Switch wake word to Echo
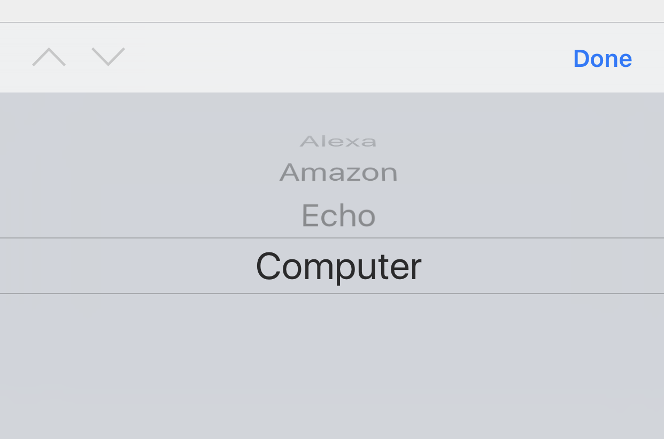This screenshot has width=664, height=439. point(338,215)
